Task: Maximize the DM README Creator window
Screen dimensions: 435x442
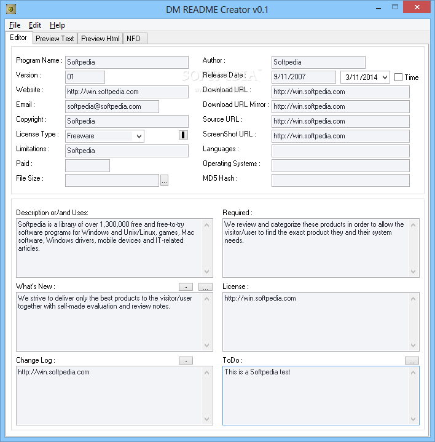Action: tap(395, 7)
